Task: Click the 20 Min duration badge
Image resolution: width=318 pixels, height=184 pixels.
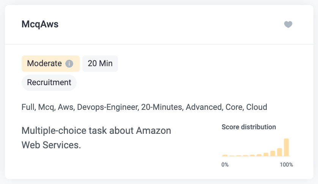Action: (100, 63)
